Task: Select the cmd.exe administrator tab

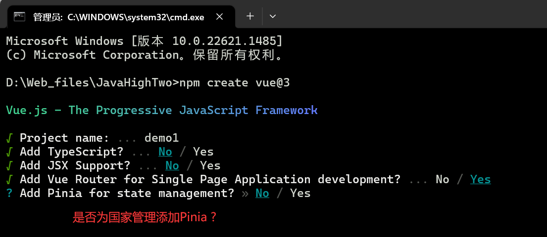Action: coord(121,17)
